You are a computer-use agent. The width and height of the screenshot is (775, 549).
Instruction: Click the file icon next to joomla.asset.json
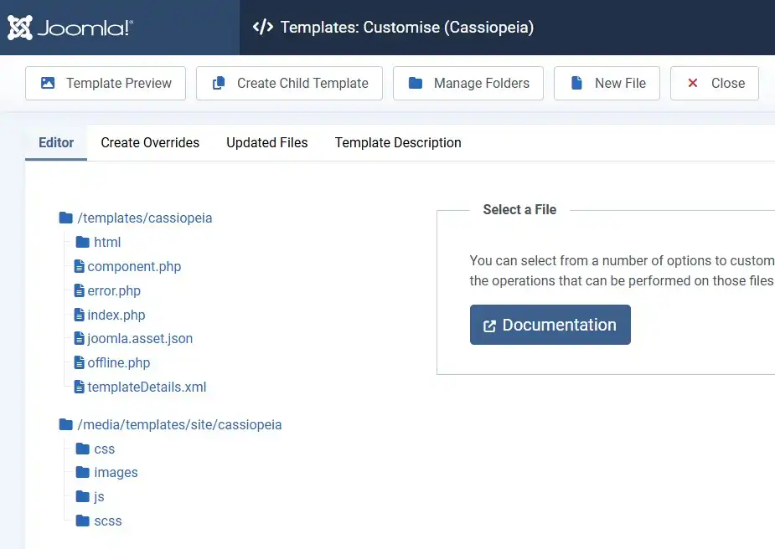pyautogui.click(x=79, y=338)
